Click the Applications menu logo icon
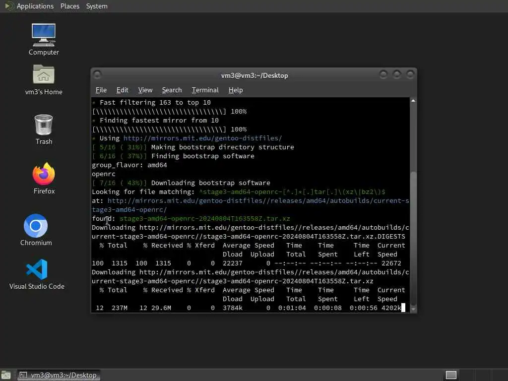This screenshot has width=508, height=381. 9,6
